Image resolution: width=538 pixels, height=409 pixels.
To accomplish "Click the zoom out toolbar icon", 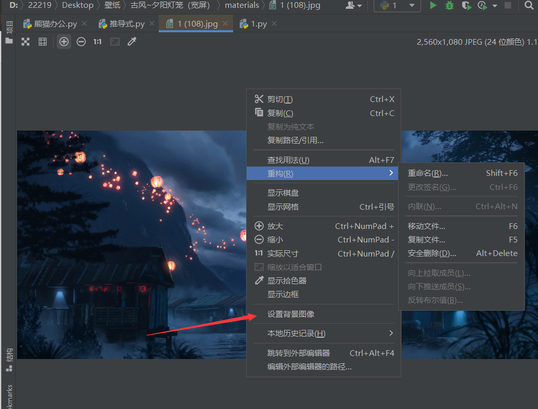I will pos(81,42).
